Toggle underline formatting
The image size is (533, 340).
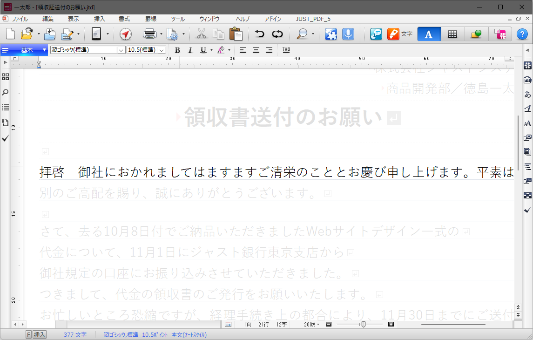pyautogui.click(x=203, y=50)
